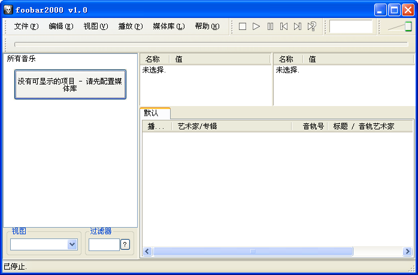Click the 播... column header
Screen dimensions: 418x275
(157, 126)
